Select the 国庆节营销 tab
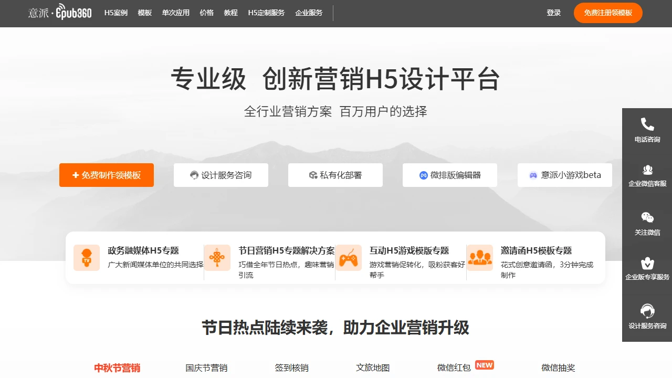Screen dimensions: 672x378 click(x=206, y=368)
